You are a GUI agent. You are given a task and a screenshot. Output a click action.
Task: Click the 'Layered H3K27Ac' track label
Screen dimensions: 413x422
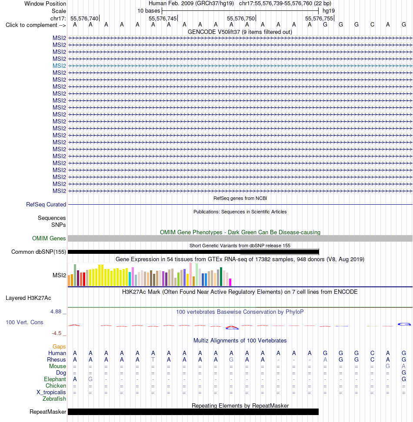[x=28, y=298]
